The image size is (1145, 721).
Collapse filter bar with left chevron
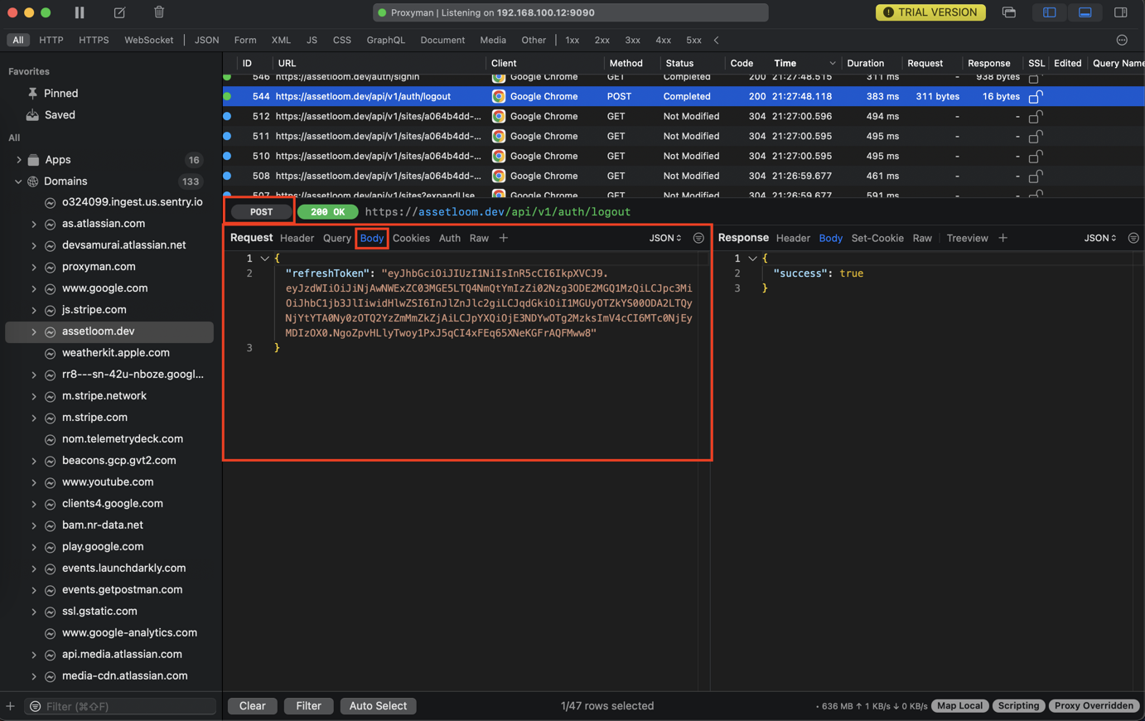pos(716,40)
